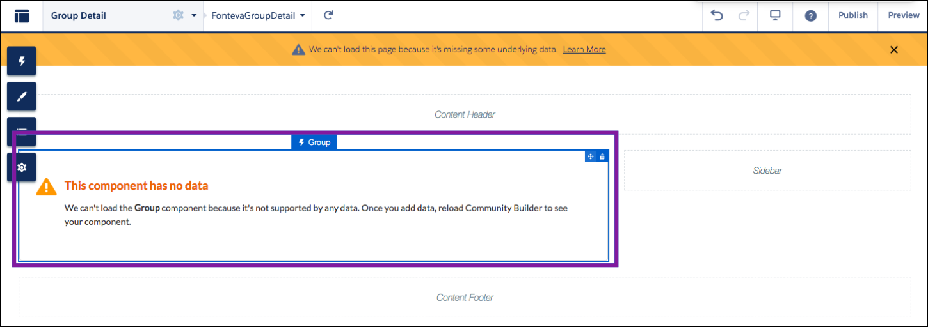
Task: Open the Components lightning bolt panel
Action: pyautogui.click(x=22, y=61)
